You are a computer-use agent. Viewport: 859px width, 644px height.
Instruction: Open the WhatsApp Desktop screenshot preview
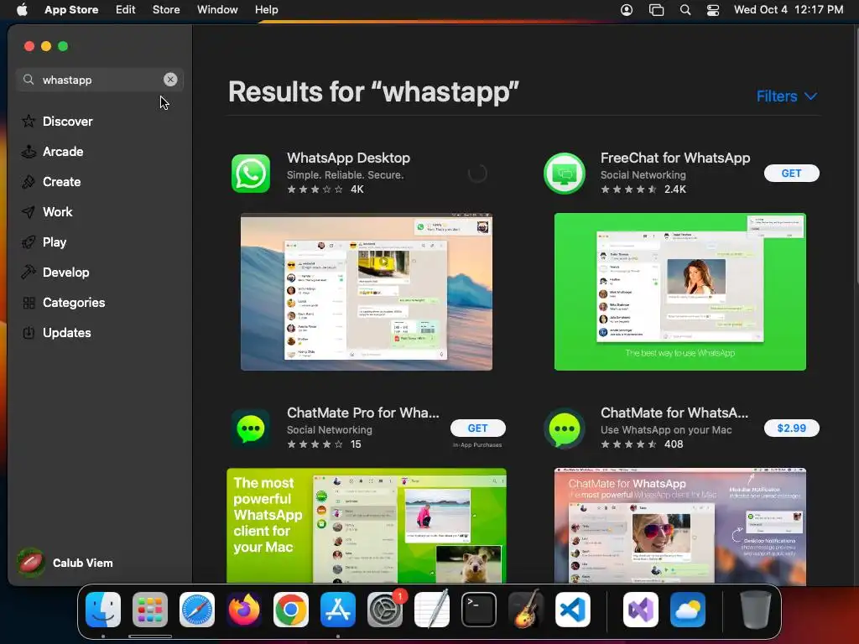367,292
